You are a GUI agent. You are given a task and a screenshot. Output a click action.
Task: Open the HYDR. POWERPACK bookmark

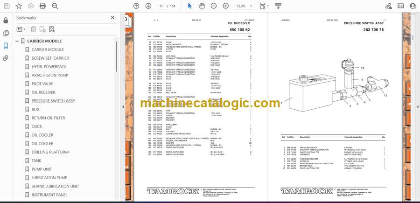(49, 67)
